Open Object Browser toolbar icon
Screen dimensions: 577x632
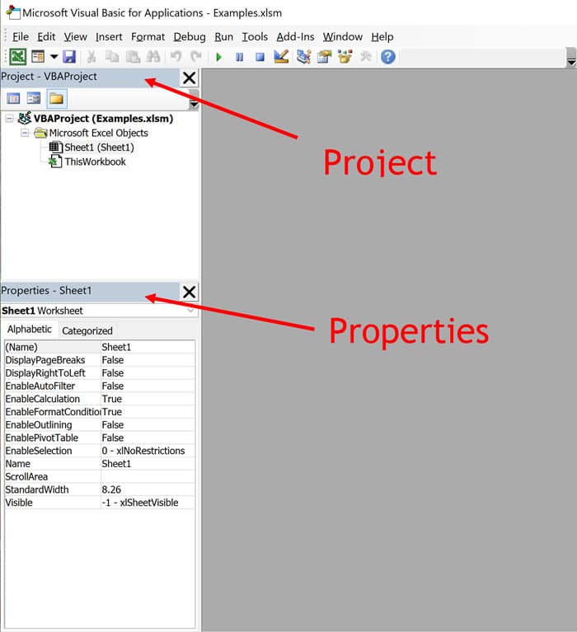coord(345,57)
